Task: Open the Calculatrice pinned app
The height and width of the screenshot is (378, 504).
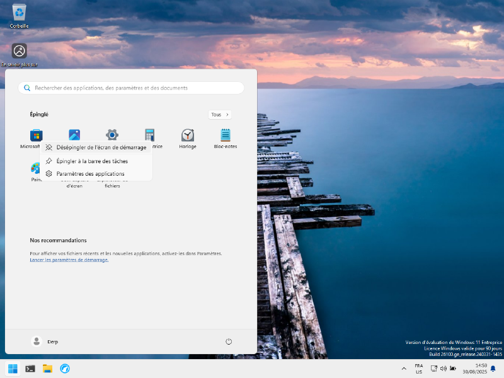Action: pyautogui.click(x=149, y=134)
